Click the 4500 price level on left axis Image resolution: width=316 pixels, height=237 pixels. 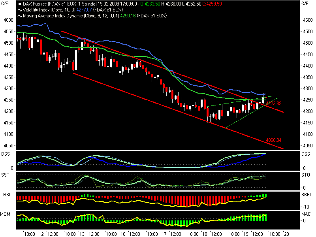[8, 43]
